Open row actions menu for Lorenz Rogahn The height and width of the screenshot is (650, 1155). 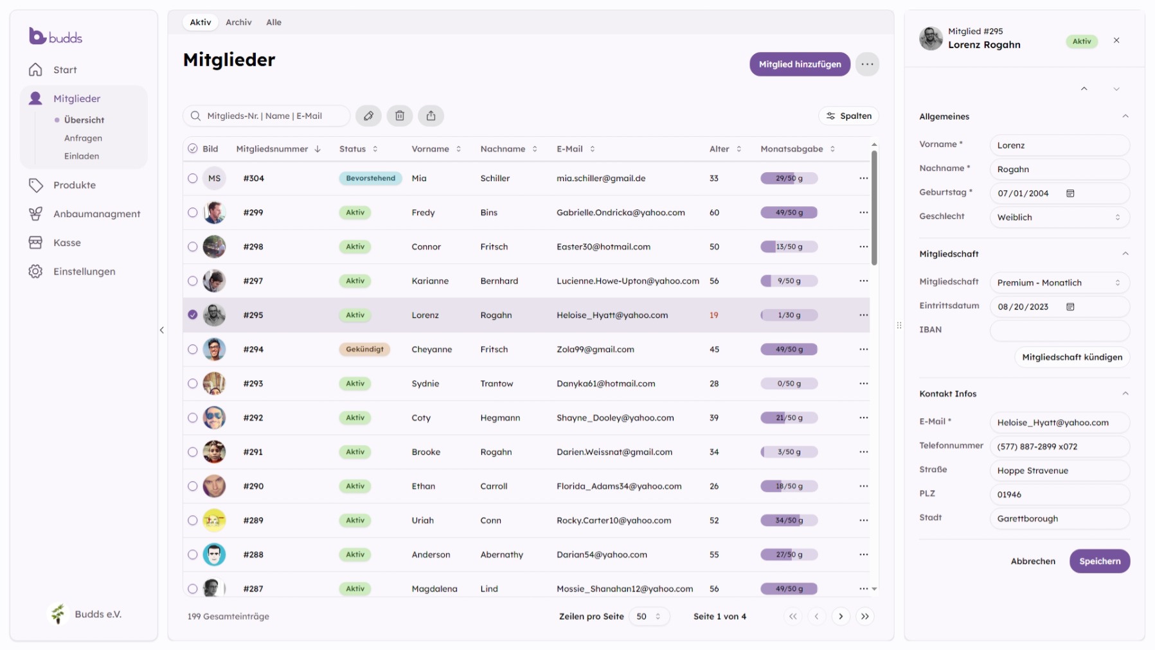(863, 315)
